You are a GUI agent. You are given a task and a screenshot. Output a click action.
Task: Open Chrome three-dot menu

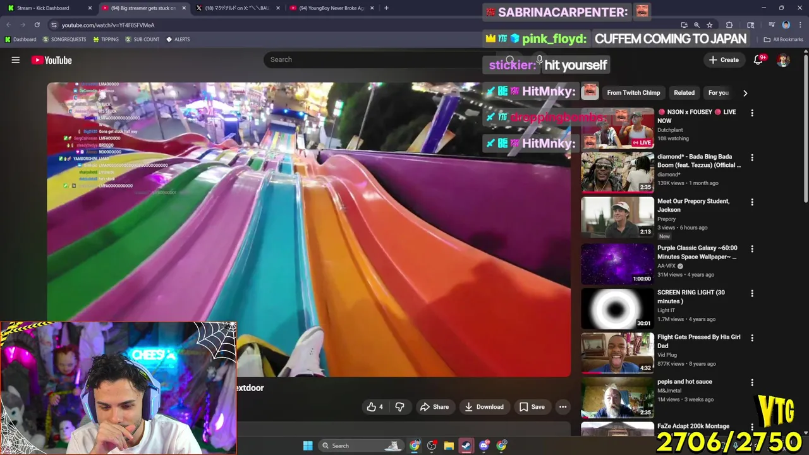pos(799,25)
